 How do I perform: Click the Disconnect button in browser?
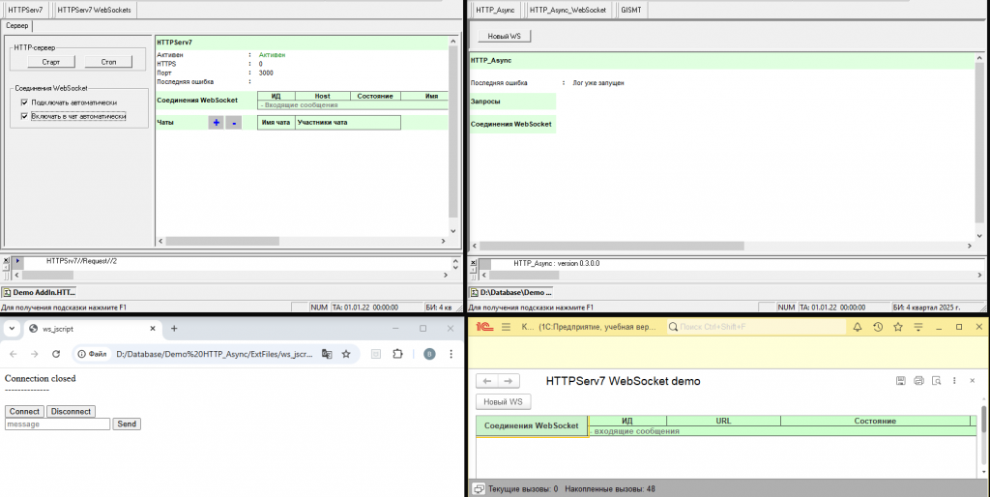pos(71,411)
